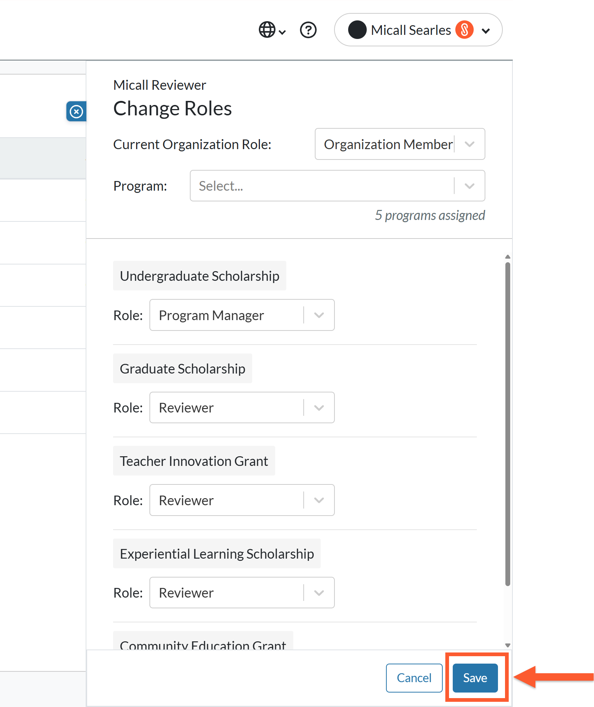
Task: Click the Cancel button
Action: [x=414, y=678]
